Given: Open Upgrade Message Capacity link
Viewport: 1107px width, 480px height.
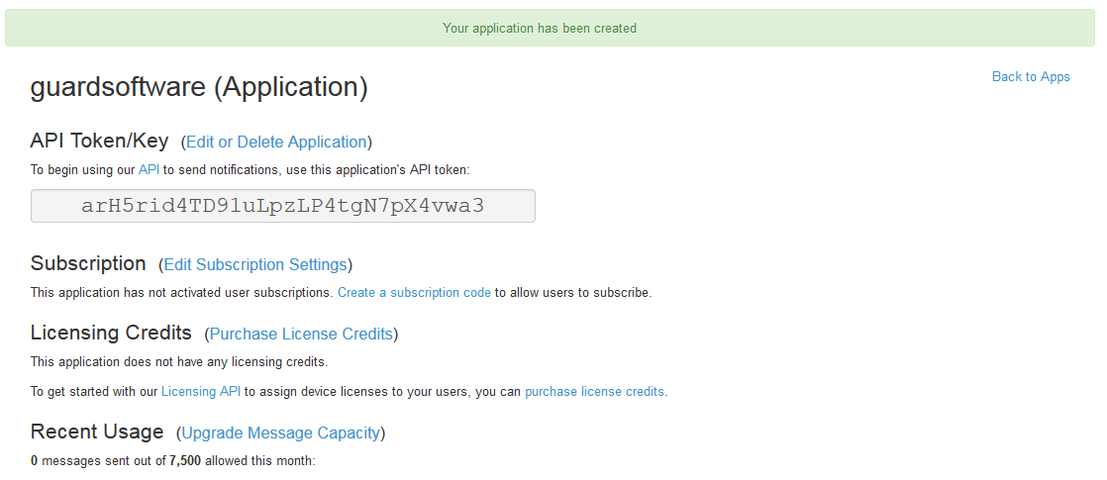Looking at the screenshot, I should click(x=281, y=432).
